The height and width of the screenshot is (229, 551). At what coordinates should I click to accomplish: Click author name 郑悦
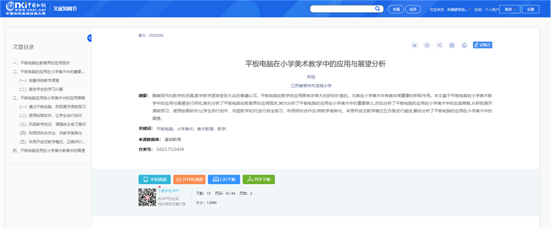click(311, 77)
